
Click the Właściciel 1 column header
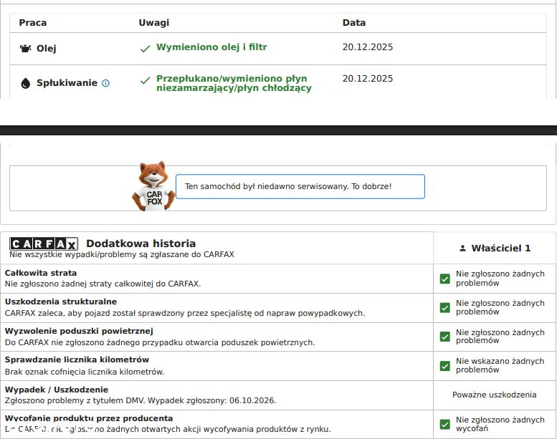point(495,248)
